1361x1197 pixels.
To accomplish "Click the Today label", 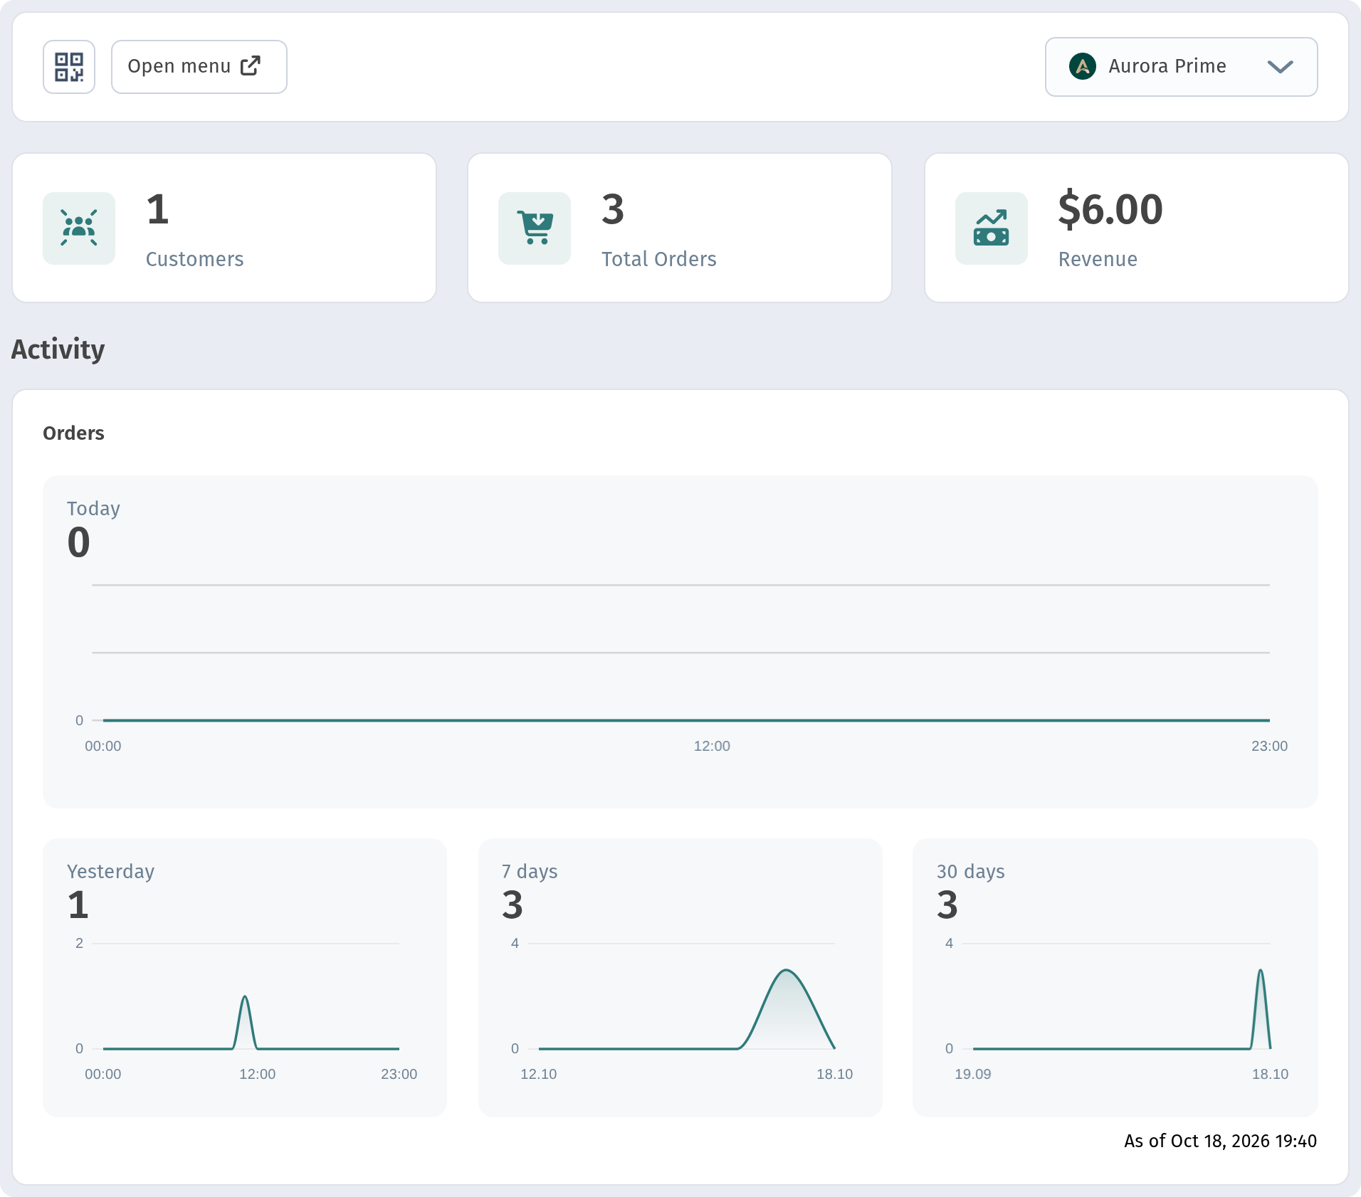I will (x=93, y=509).
